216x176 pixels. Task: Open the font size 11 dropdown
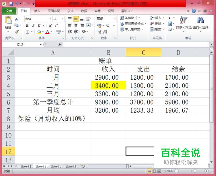pos(62,19)
